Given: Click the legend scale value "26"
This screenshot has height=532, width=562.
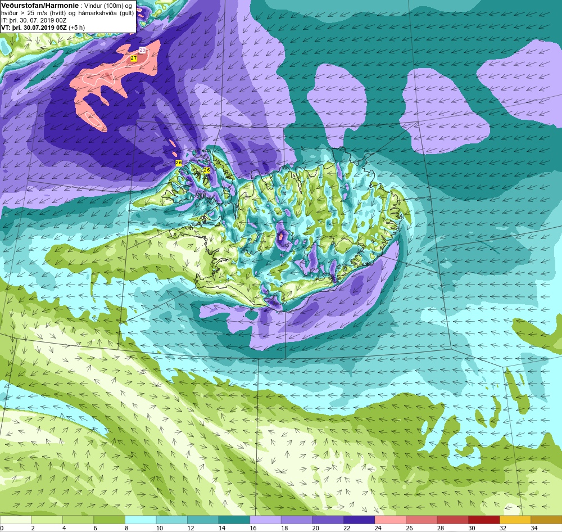Looking at the screenshot, I should tap(409, 528).
